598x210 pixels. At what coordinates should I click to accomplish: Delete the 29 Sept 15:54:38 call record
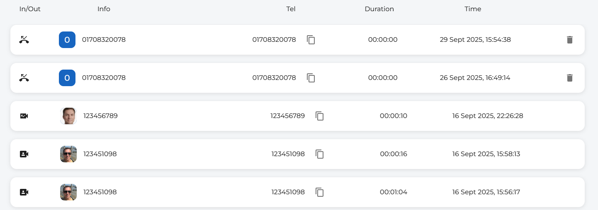pyautogui.click(x=570, y=40)
